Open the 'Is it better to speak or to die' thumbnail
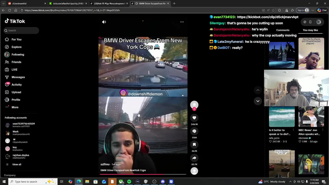This screenshot has width=329, height=185. (x=282, y=117)
